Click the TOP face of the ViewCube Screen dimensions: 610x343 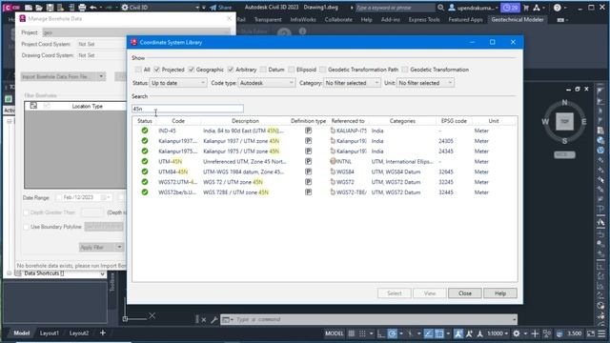coord(564,121)
